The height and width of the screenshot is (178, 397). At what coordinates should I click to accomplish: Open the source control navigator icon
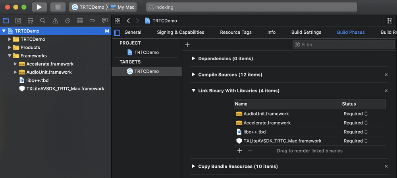pyautogui.click(x=18, y=21)
